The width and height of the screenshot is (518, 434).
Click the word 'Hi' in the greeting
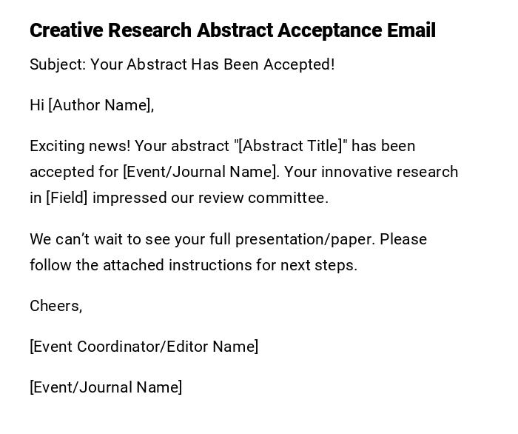[x=37, y=105]
